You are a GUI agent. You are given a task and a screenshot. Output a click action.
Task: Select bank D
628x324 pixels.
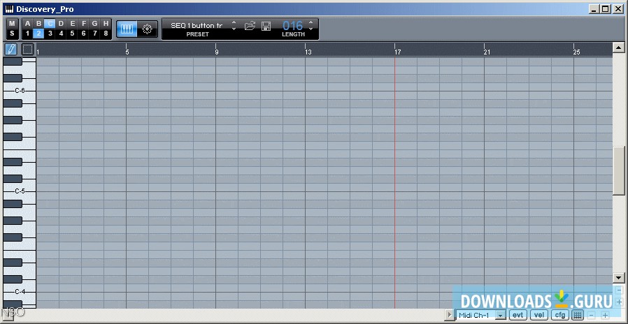pyautogui.click(x=61, y=24)
